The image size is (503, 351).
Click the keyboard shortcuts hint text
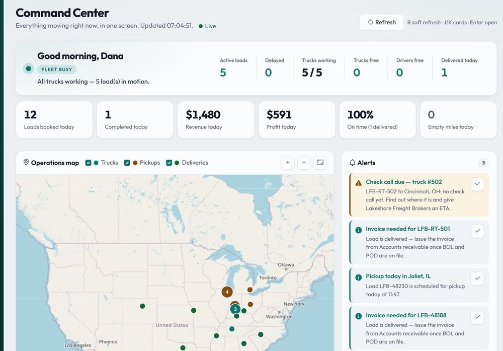tap(452, 23)
